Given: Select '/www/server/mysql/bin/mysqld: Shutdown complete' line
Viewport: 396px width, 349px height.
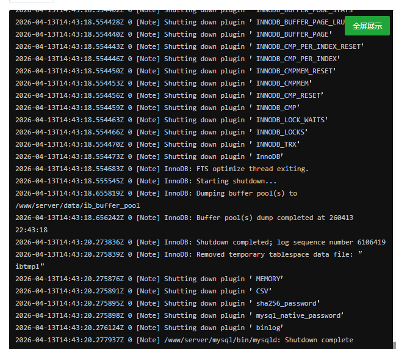Looking at the screenshot, I should (184, 340).
